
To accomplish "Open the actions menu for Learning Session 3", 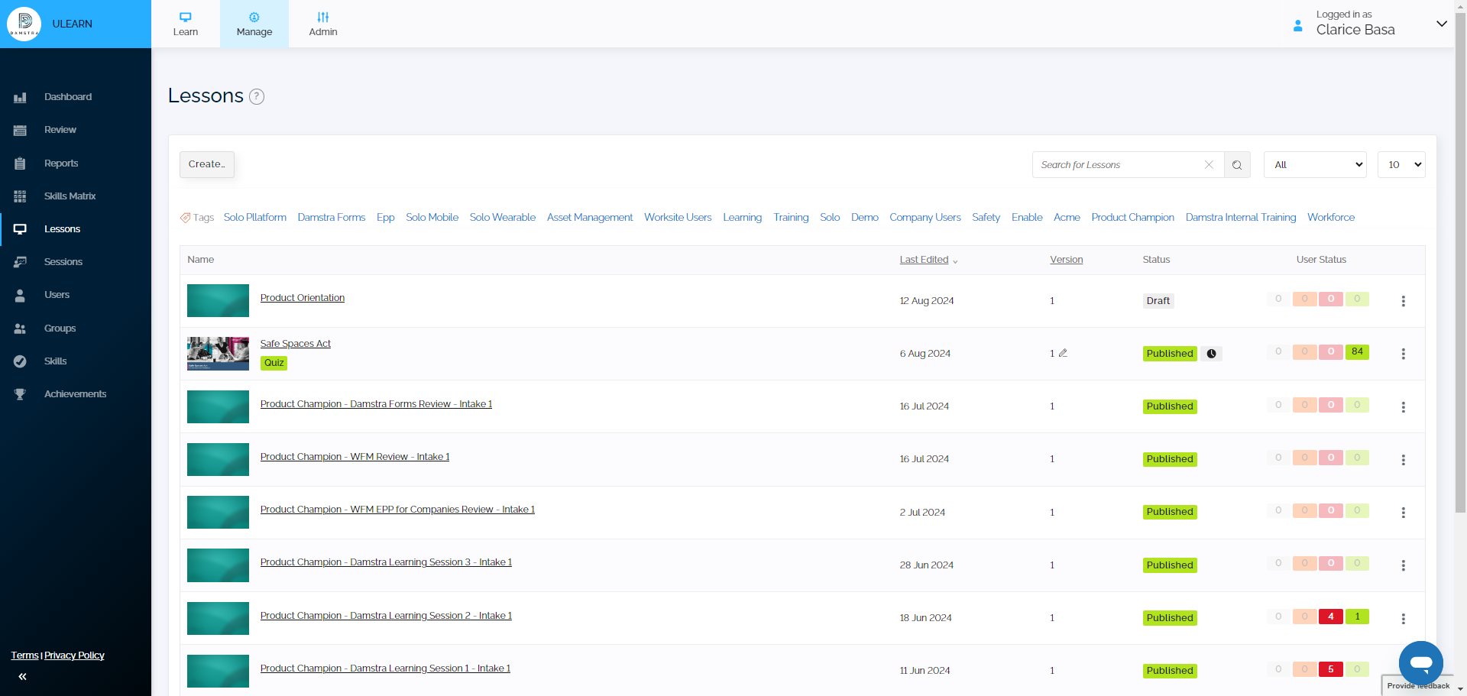I will pyautogui.click(x=1403, y=565).
